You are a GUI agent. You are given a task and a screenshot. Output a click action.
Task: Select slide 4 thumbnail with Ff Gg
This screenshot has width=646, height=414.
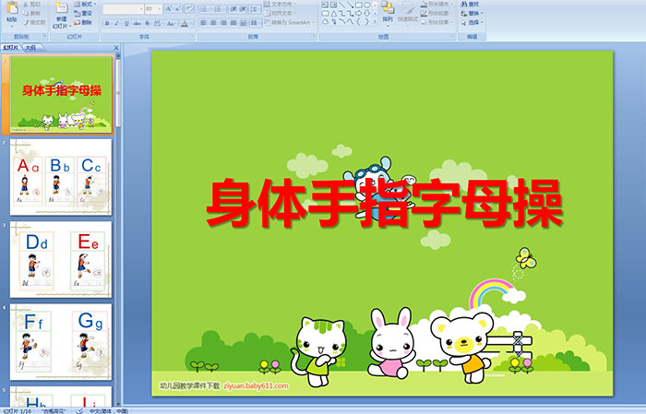61,342
